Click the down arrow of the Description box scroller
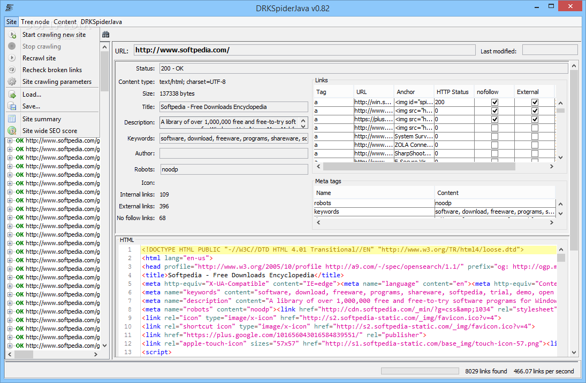 click(x=303, y=126)
